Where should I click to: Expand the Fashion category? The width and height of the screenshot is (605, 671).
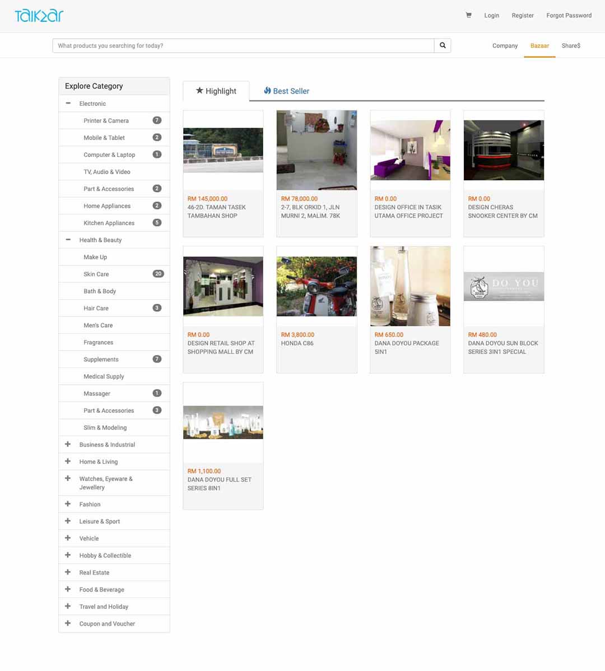(x=68, y=504)
